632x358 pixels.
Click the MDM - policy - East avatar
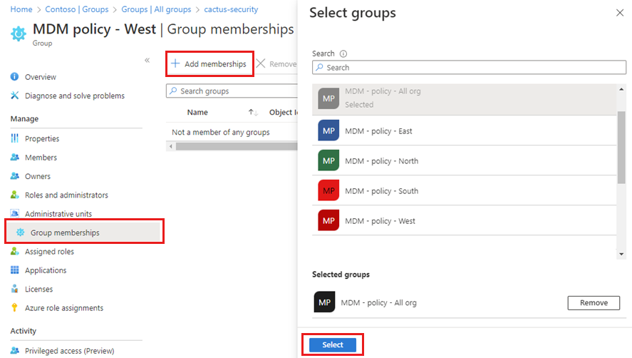(328, 131)
